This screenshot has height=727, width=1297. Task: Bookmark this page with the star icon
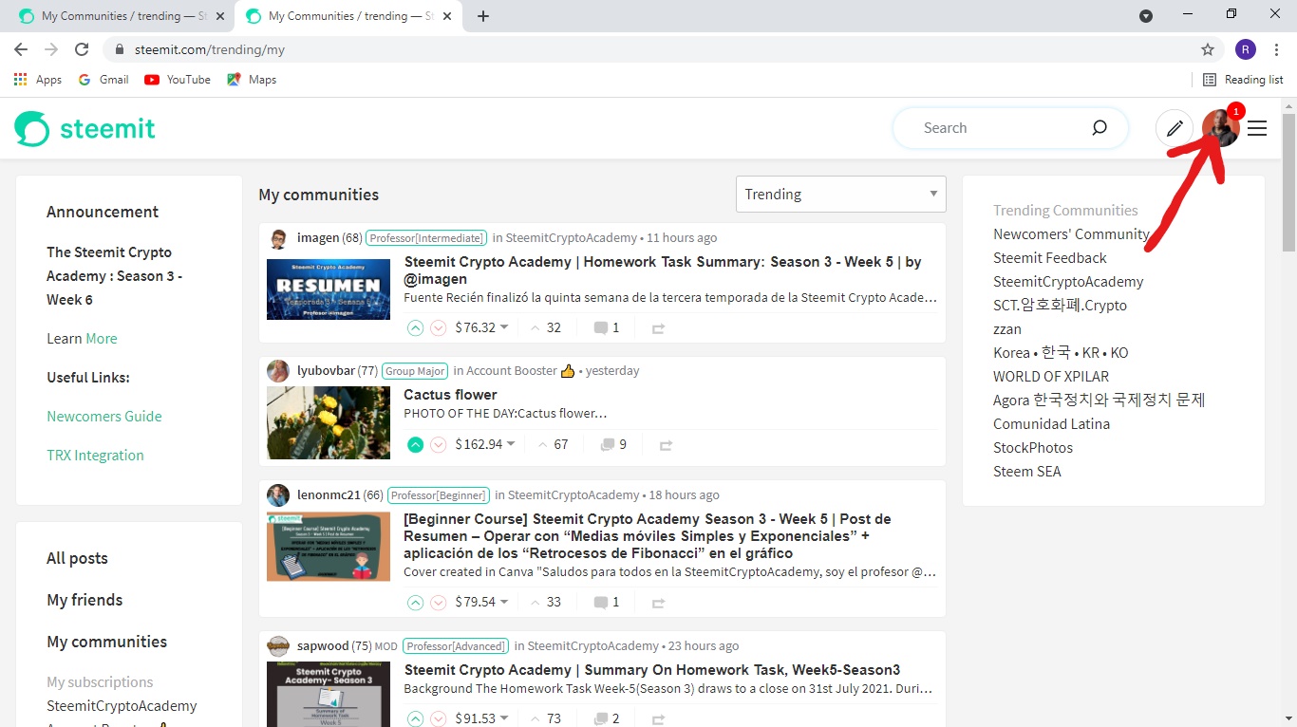click(x=1208, y=49)
